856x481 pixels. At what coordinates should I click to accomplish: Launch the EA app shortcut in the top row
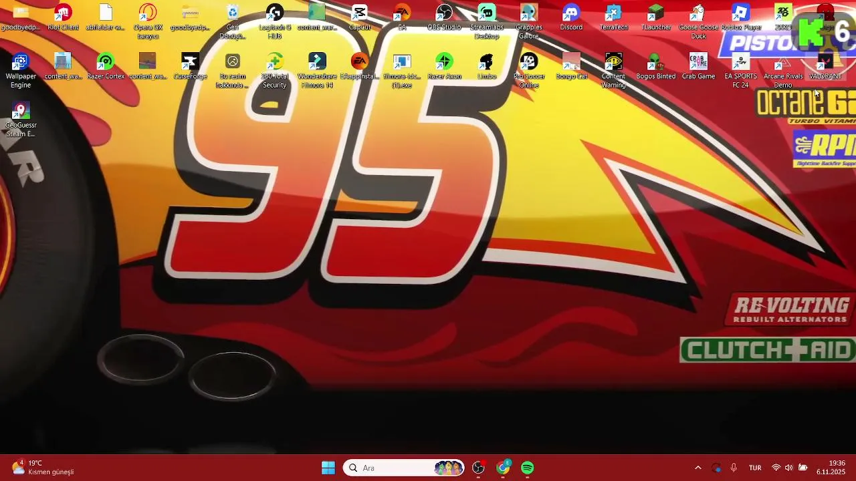(402, 18)
